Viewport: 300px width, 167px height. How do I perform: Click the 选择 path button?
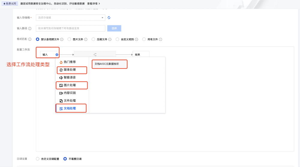tap(114, 28)
